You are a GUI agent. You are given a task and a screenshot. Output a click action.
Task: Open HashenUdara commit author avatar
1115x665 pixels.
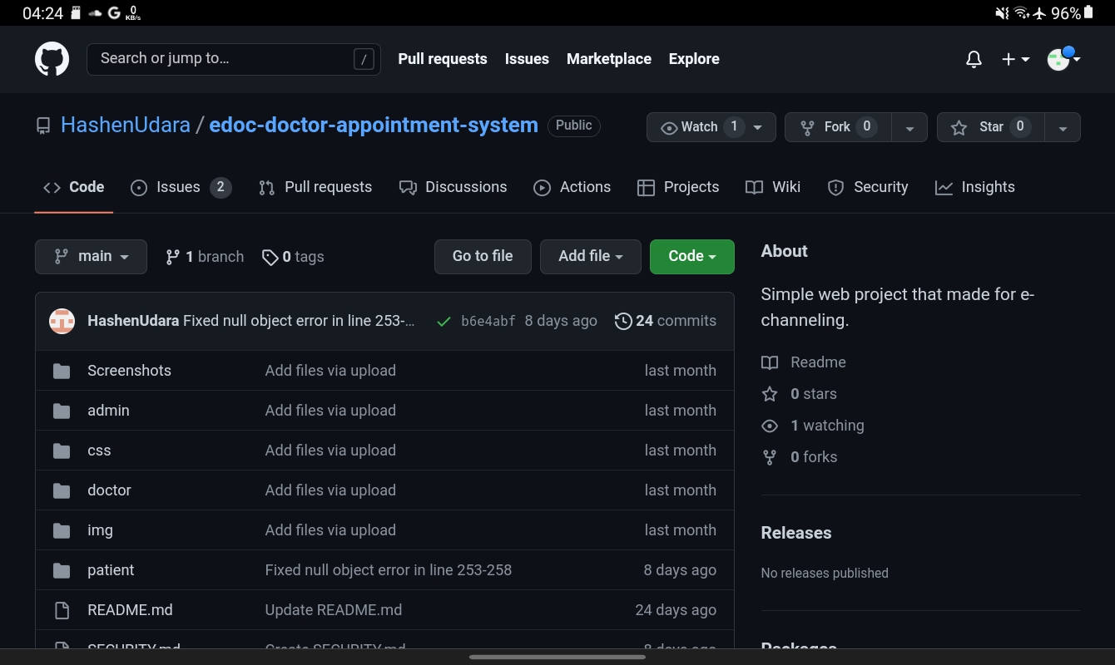[x=62, y=321]
